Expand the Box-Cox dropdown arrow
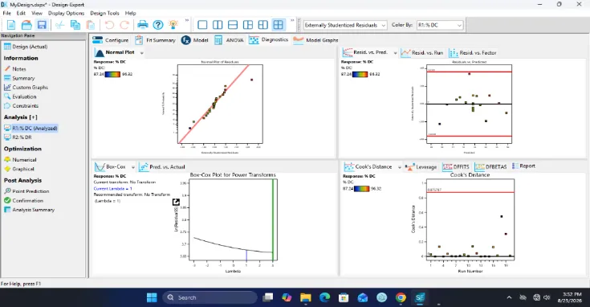This screenshot has width=590, height=307. (132, 167)
